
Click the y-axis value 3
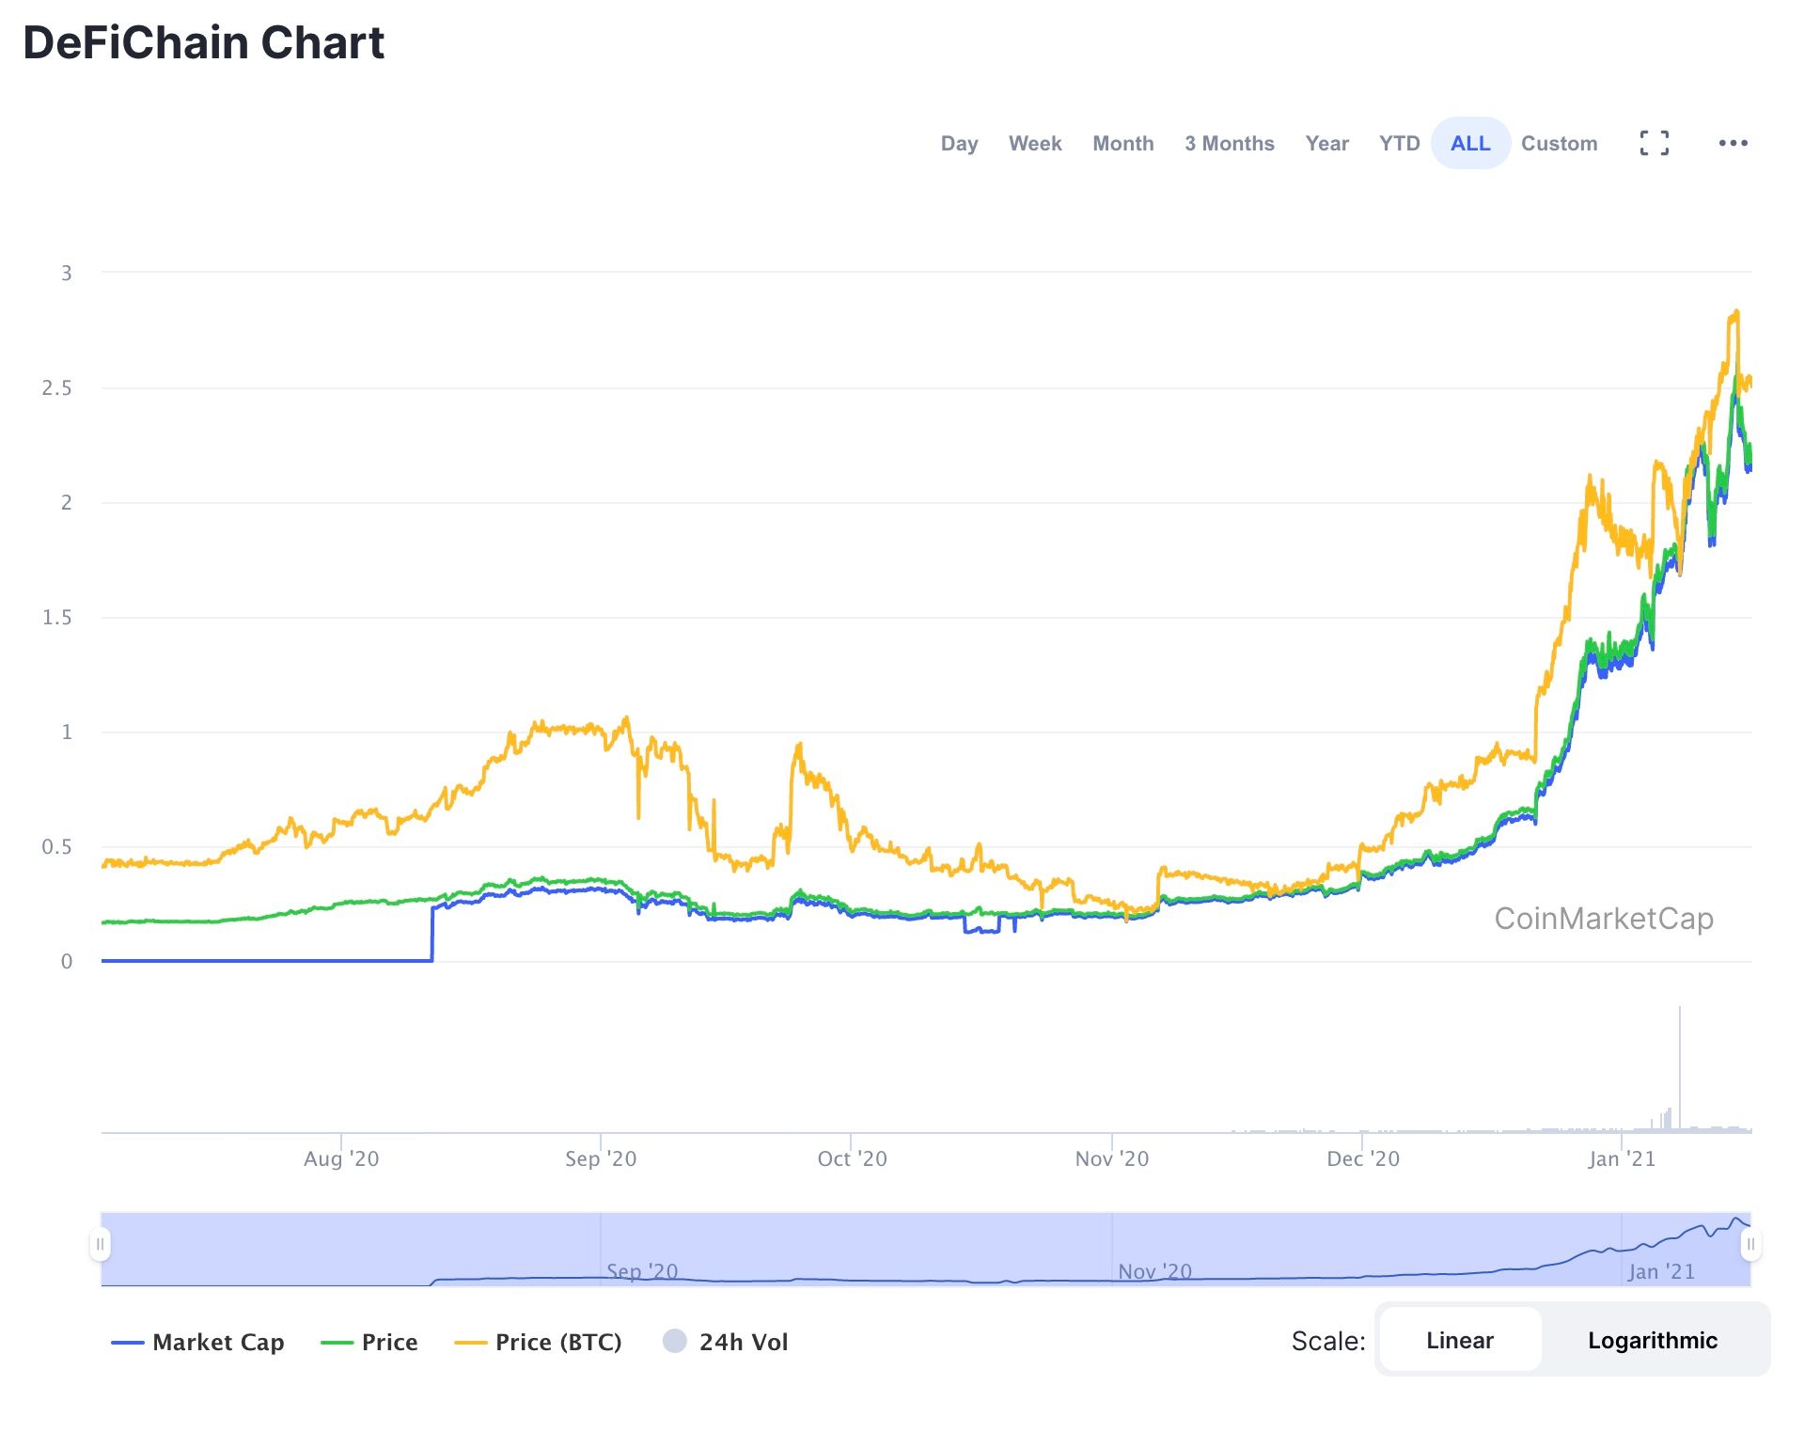click(67, 273)
